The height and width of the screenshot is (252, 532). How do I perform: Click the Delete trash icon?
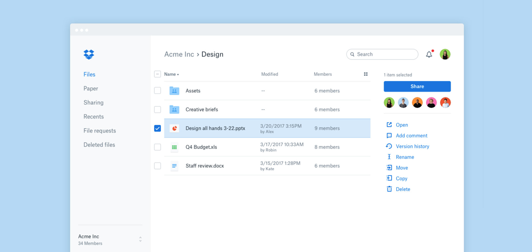click(389, 189)
